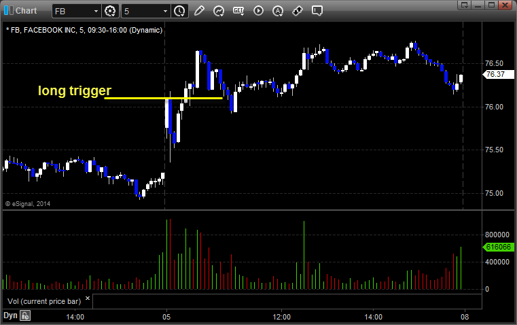Click the 75.00 price axis label
Image resolution: width=517 pixels, height=325 pixels.
(494, 193)
